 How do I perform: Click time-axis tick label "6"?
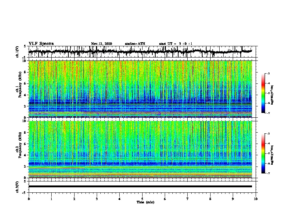pos(165,199)
